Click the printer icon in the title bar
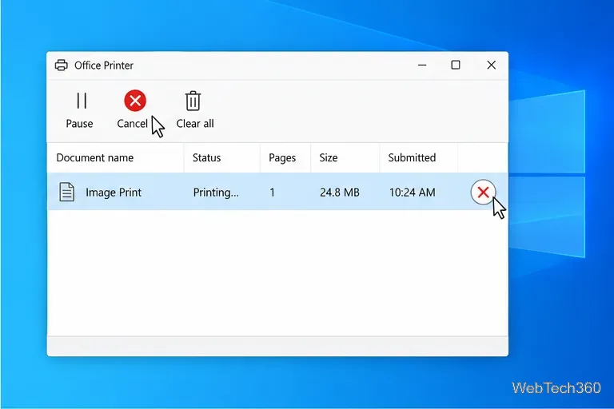614x409 pixels. pos(61,65)
